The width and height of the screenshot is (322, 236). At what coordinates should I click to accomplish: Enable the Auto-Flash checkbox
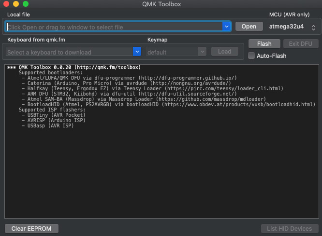251,56
